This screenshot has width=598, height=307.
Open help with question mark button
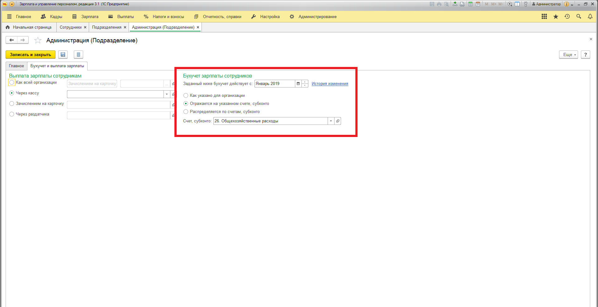(586, 54)
